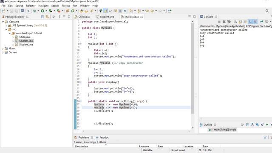
Task: Collapse the src folder node
Action: tap(6, 29)
